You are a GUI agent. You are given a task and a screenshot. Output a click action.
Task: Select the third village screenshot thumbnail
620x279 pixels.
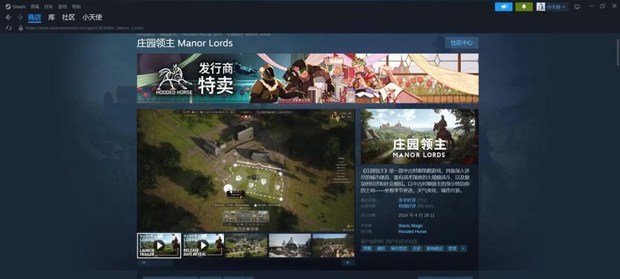point(246,246)
